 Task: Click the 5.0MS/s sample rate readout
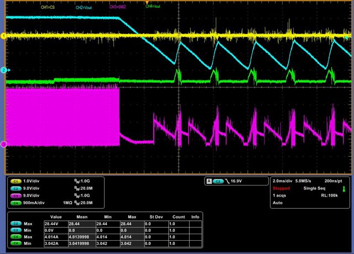point(303,181)
